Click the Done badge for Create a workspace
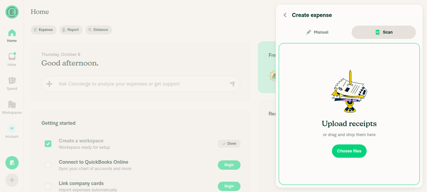 click(229, 144)
